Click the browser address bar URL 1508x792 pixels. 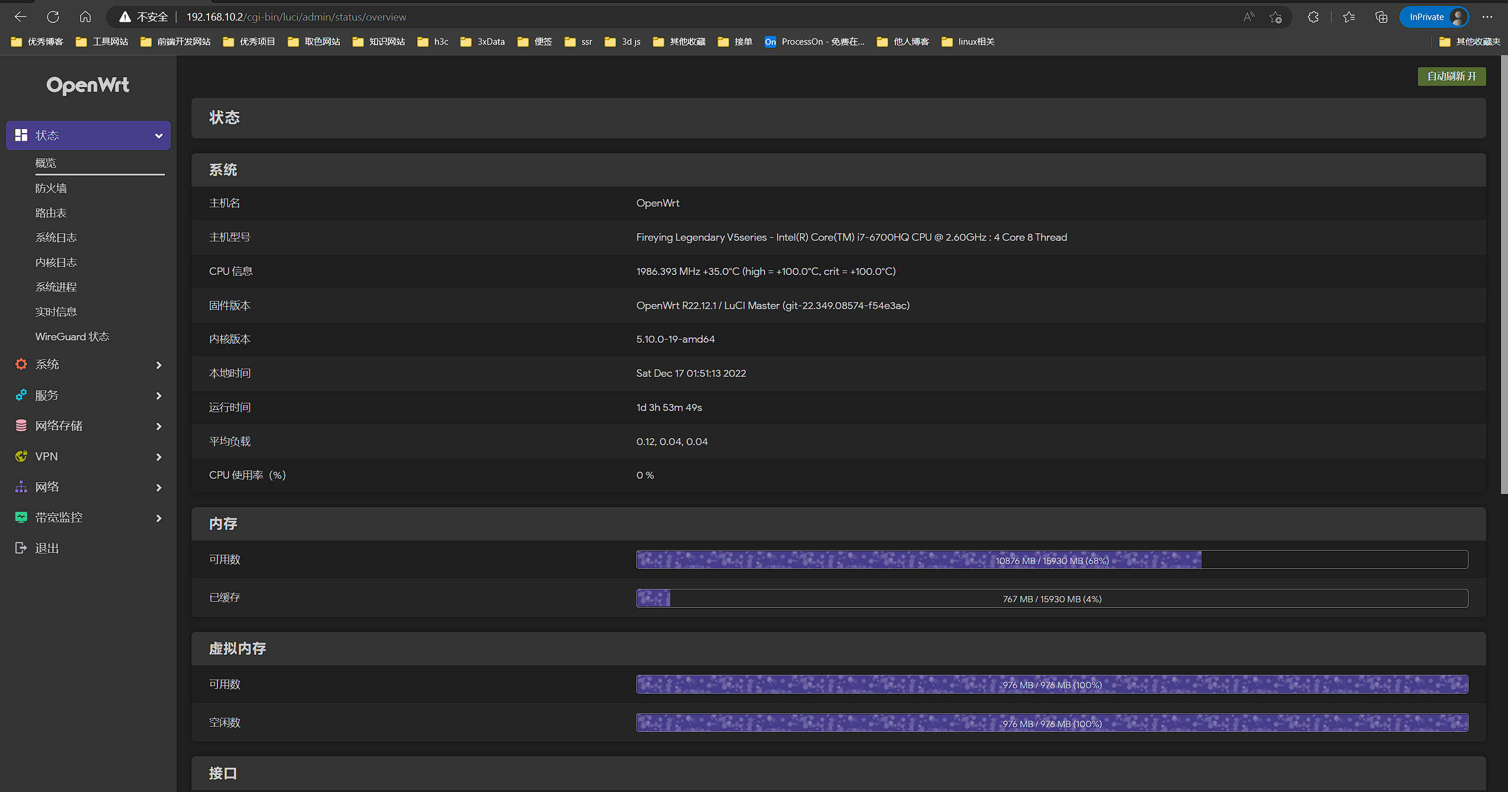click(x=296, y=17)
